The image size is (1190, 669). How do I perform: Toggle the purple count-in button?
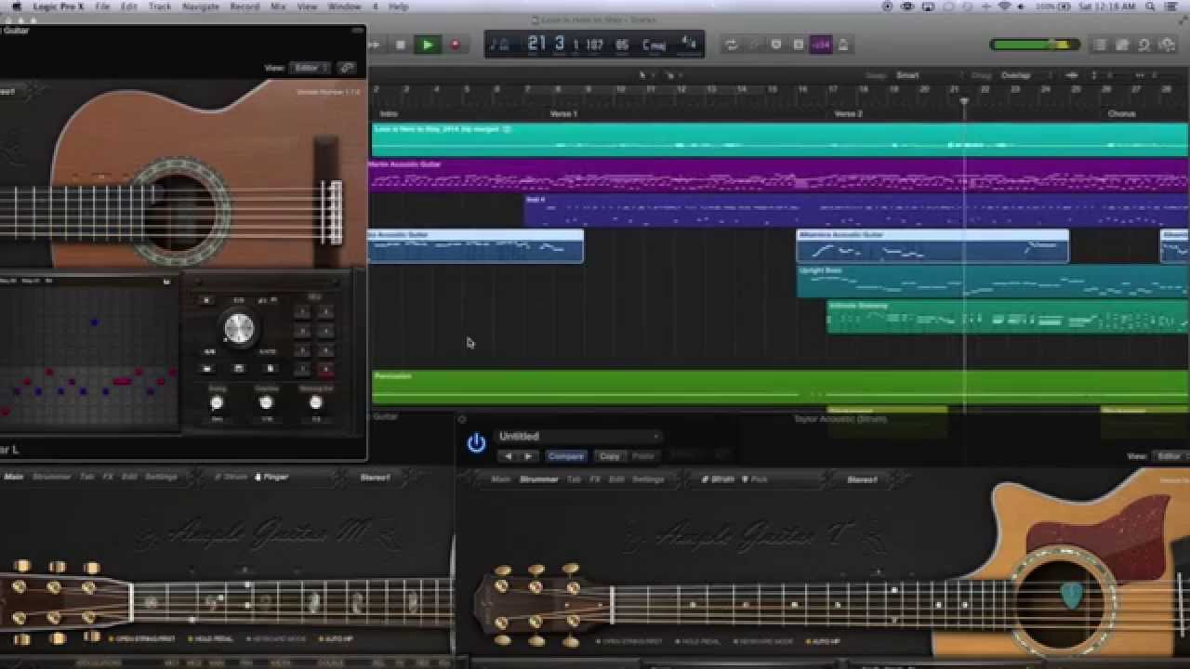(x=821, y=45)
